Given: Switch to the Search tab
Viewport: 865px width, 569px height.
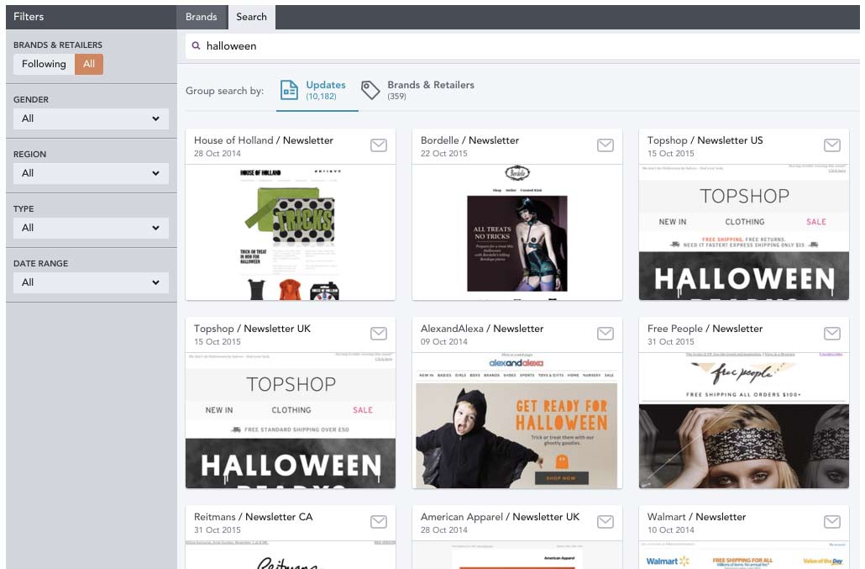Looking at the screenshot, I should pos(252,17).
